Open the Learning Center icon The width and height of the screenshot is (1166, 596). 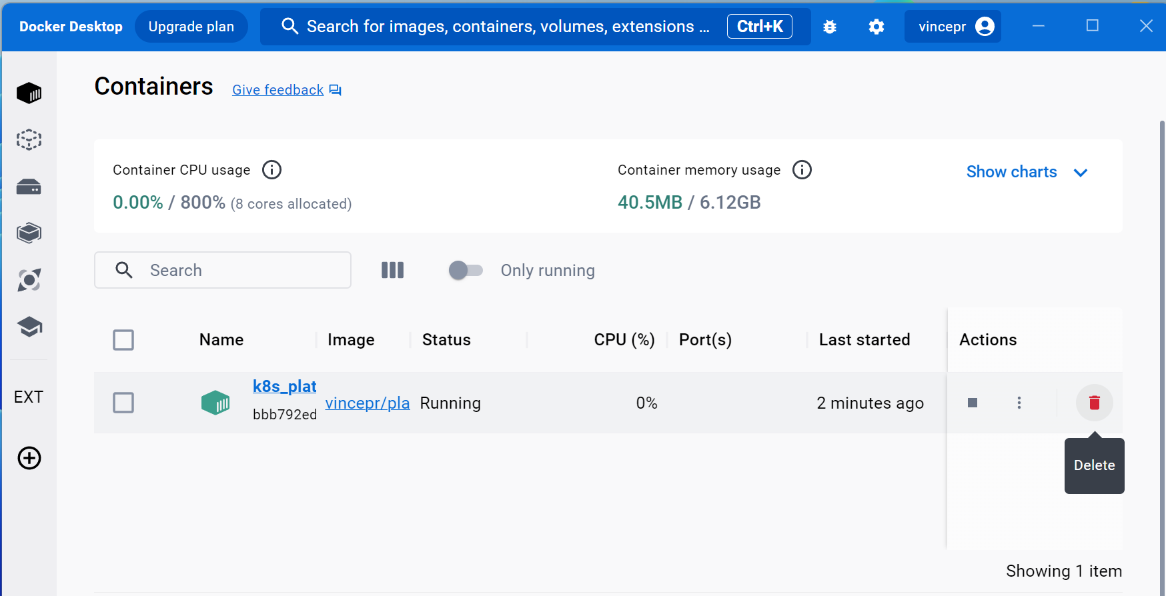[x=29, y=327]
